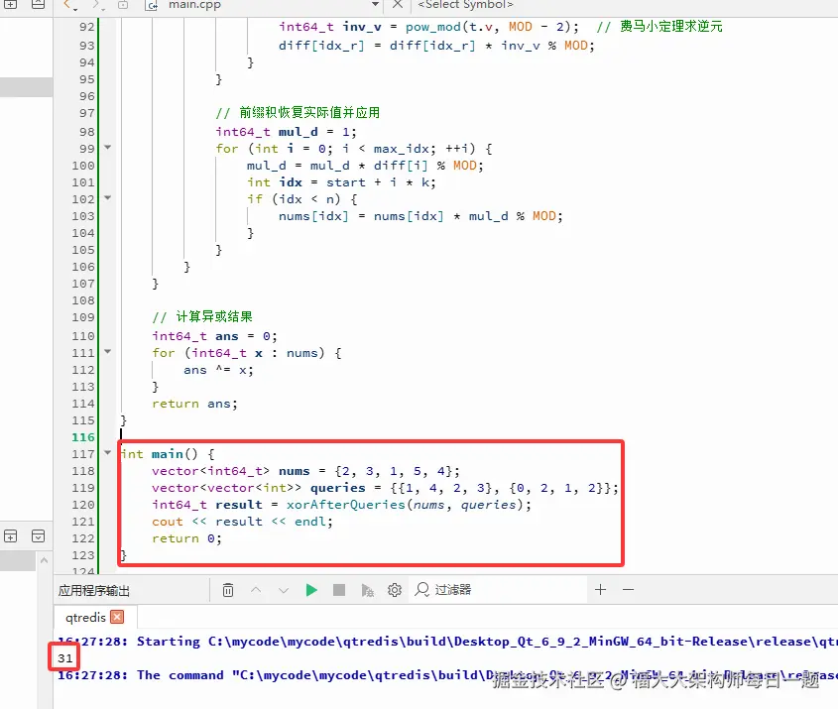Zoom in output text with plus icon
838x709 pixels.
click(600, 589)
